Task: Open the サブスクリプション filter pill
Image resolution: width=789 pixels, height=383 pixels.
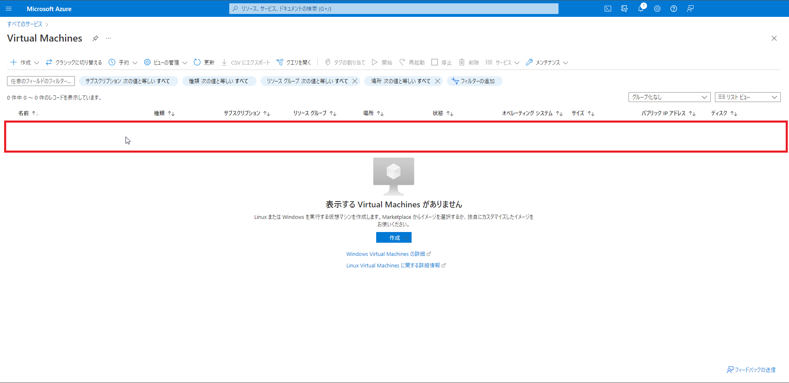Action: [128, 81]
